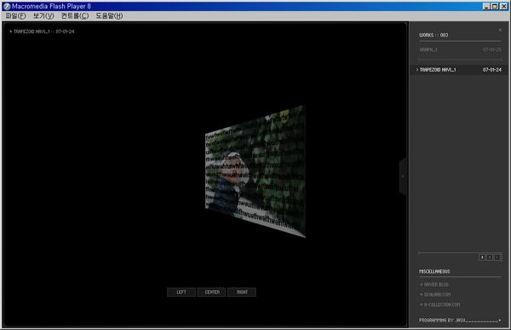
Task: Click the WORKS :: 003 header
Action: click(433, 35)
